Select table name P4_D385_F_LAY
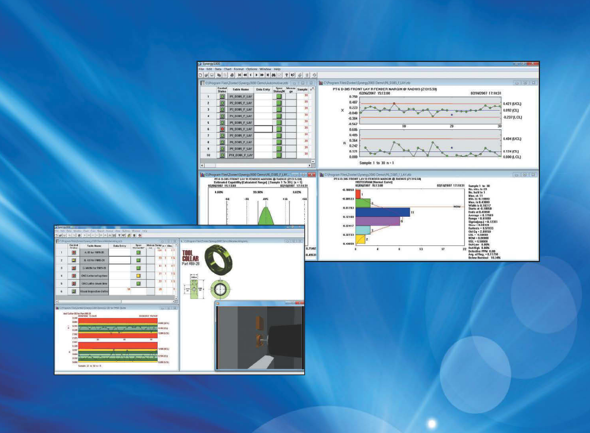 point(241,116)
